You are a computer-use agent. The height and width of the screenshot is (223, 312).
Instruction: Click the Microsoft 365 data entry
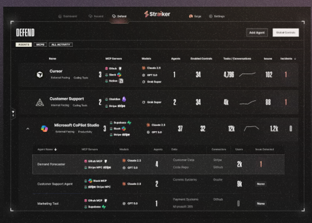(183, 207)
